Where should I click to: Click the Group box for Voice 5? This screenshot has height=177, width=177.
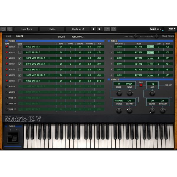pos(20,69)
